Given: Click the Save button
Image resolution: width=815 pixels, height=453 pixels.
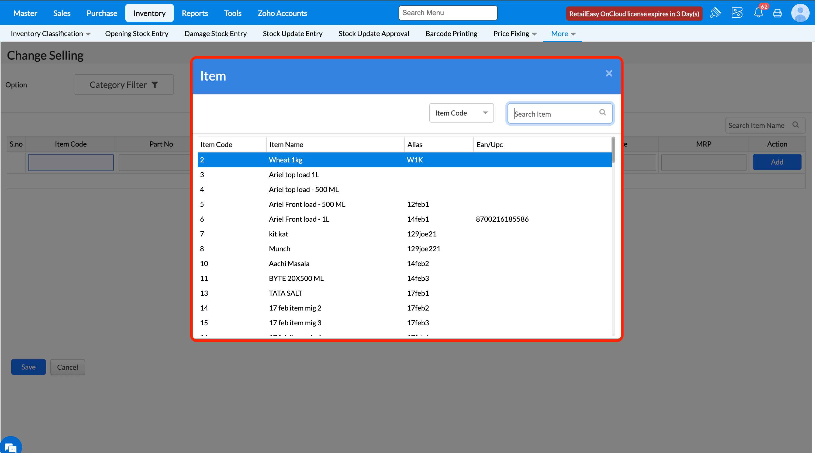Looking at the screenshot, I should click(28, 367).
